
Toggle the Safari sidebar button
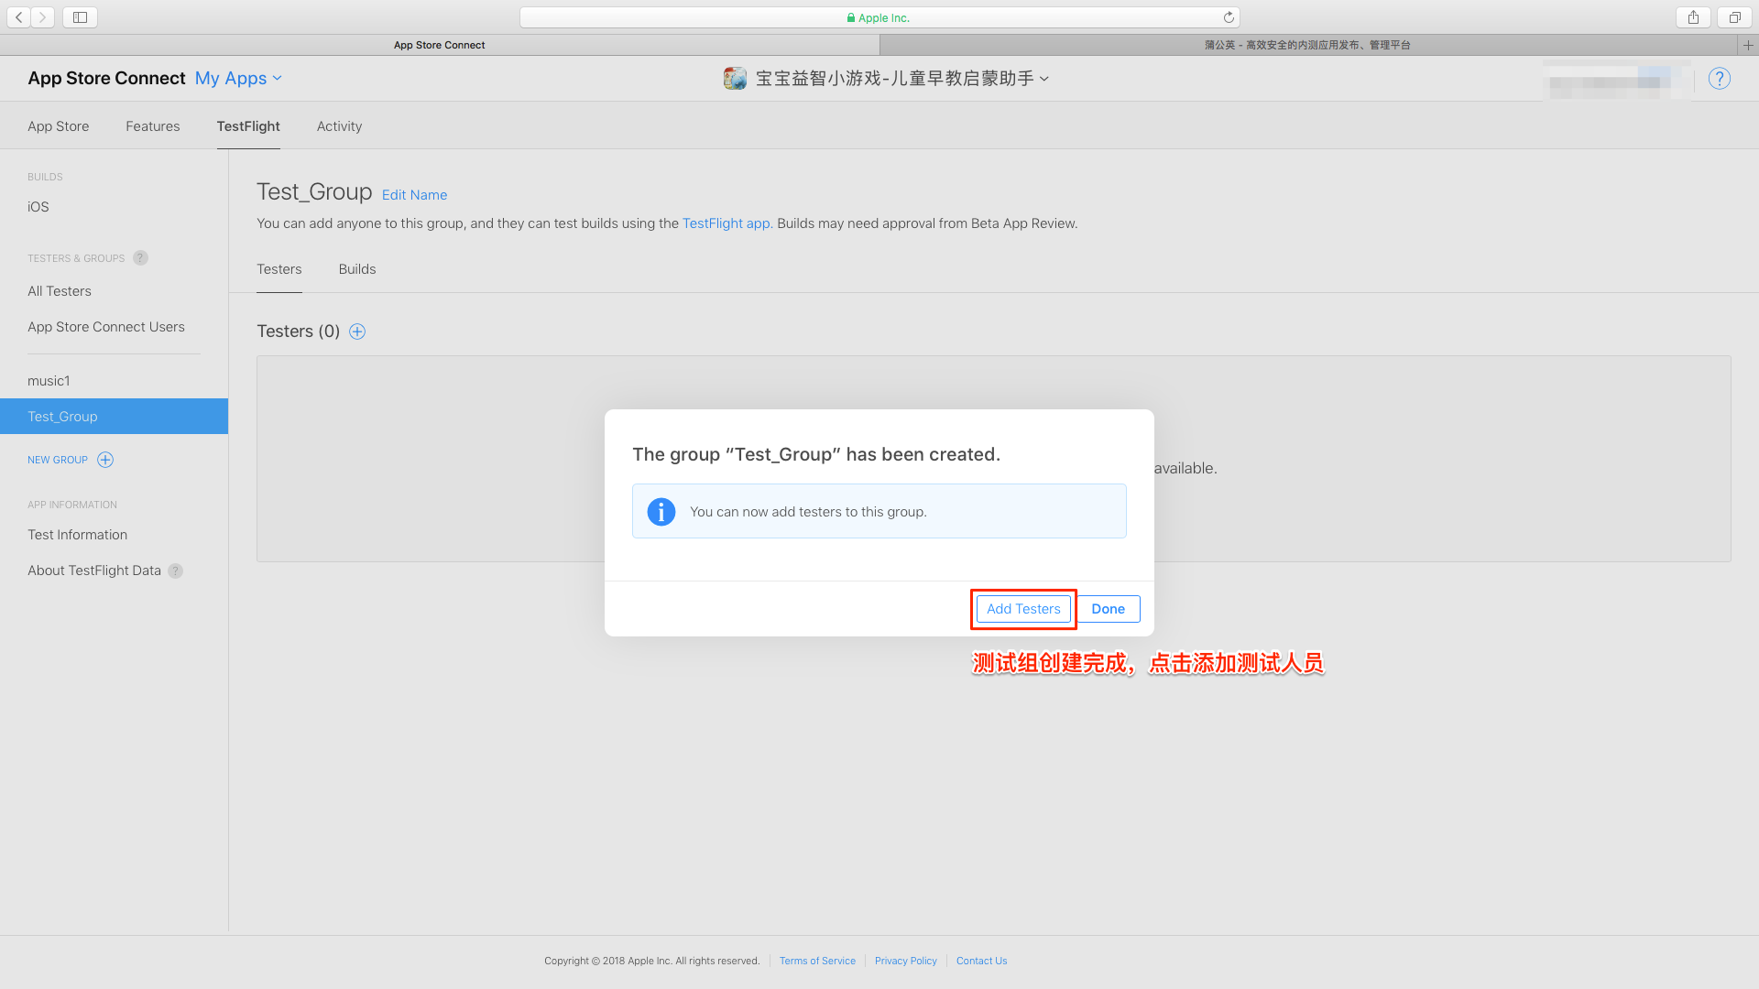pyautogui.click(x=81, y=17)
